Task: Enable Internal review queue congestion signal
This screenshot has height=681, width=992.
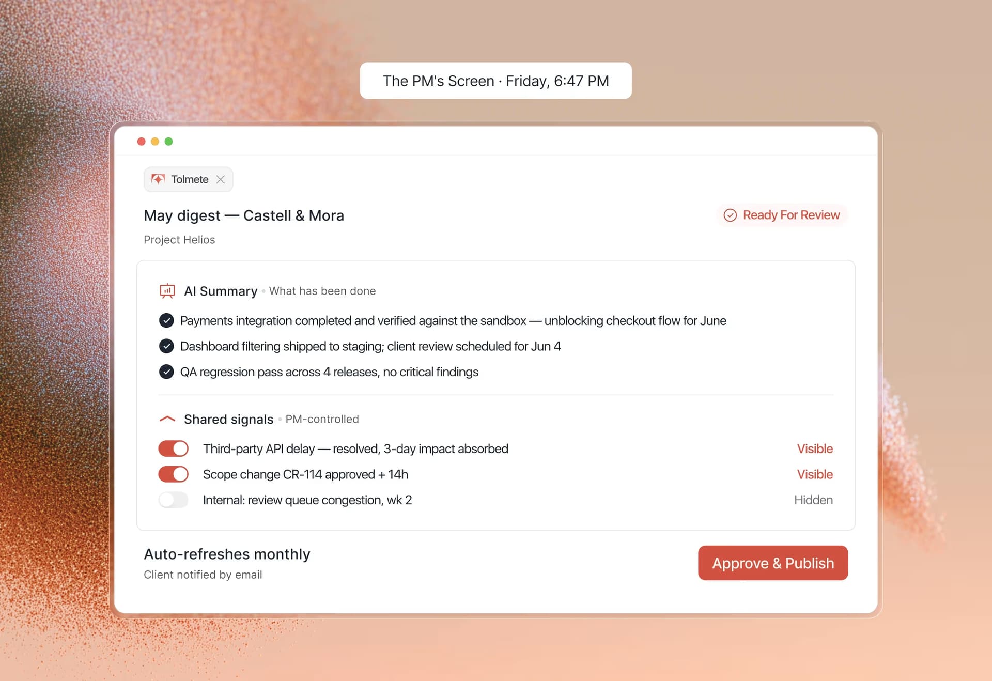Action: pos(174,500)
